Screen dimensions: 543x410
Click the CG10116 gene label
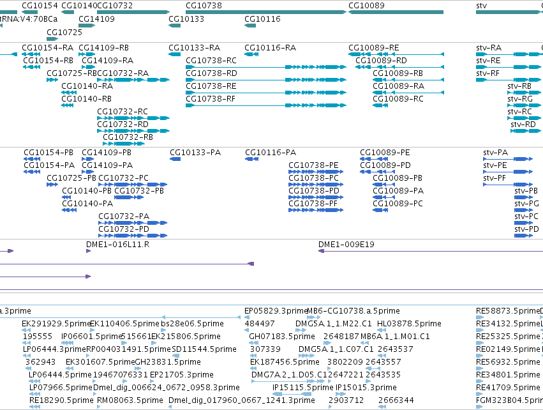[x=262, y=19]
